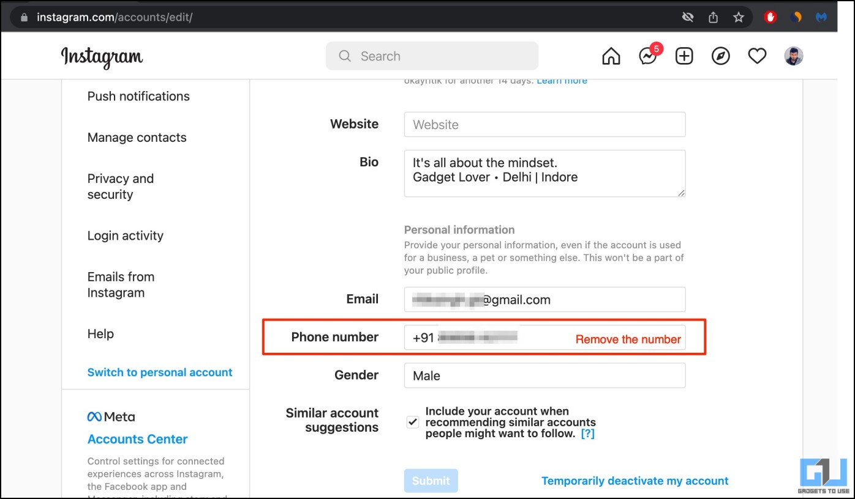Open the profile avatar menu
The image size is (855, 499).
coord(794,56)
